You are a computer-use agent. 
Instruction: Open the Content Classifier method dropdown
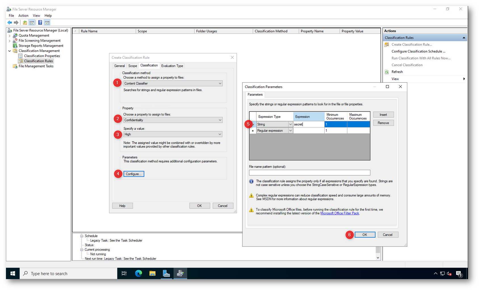(x=220, y=83)
